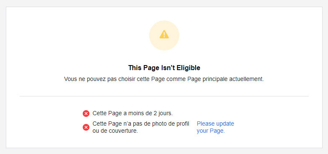
Task: Click the words 'your Page.' in the blue link
Action: pos(211,131)
